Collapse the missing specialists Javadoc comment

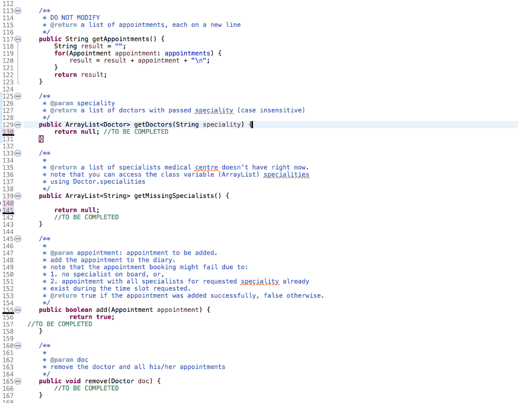[18, 153]
